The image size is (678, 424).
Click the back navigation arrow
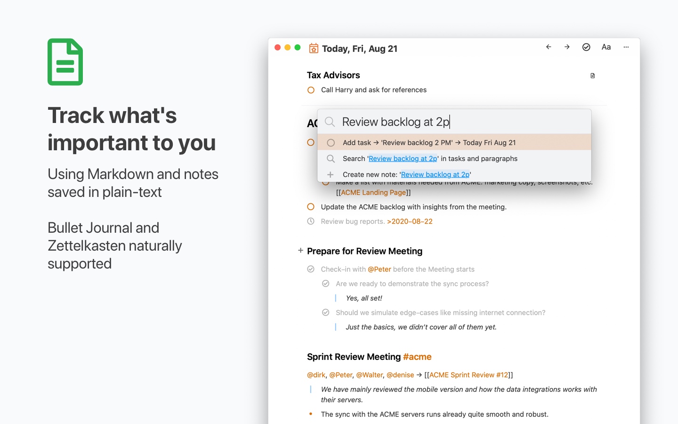tap(549, 47)
